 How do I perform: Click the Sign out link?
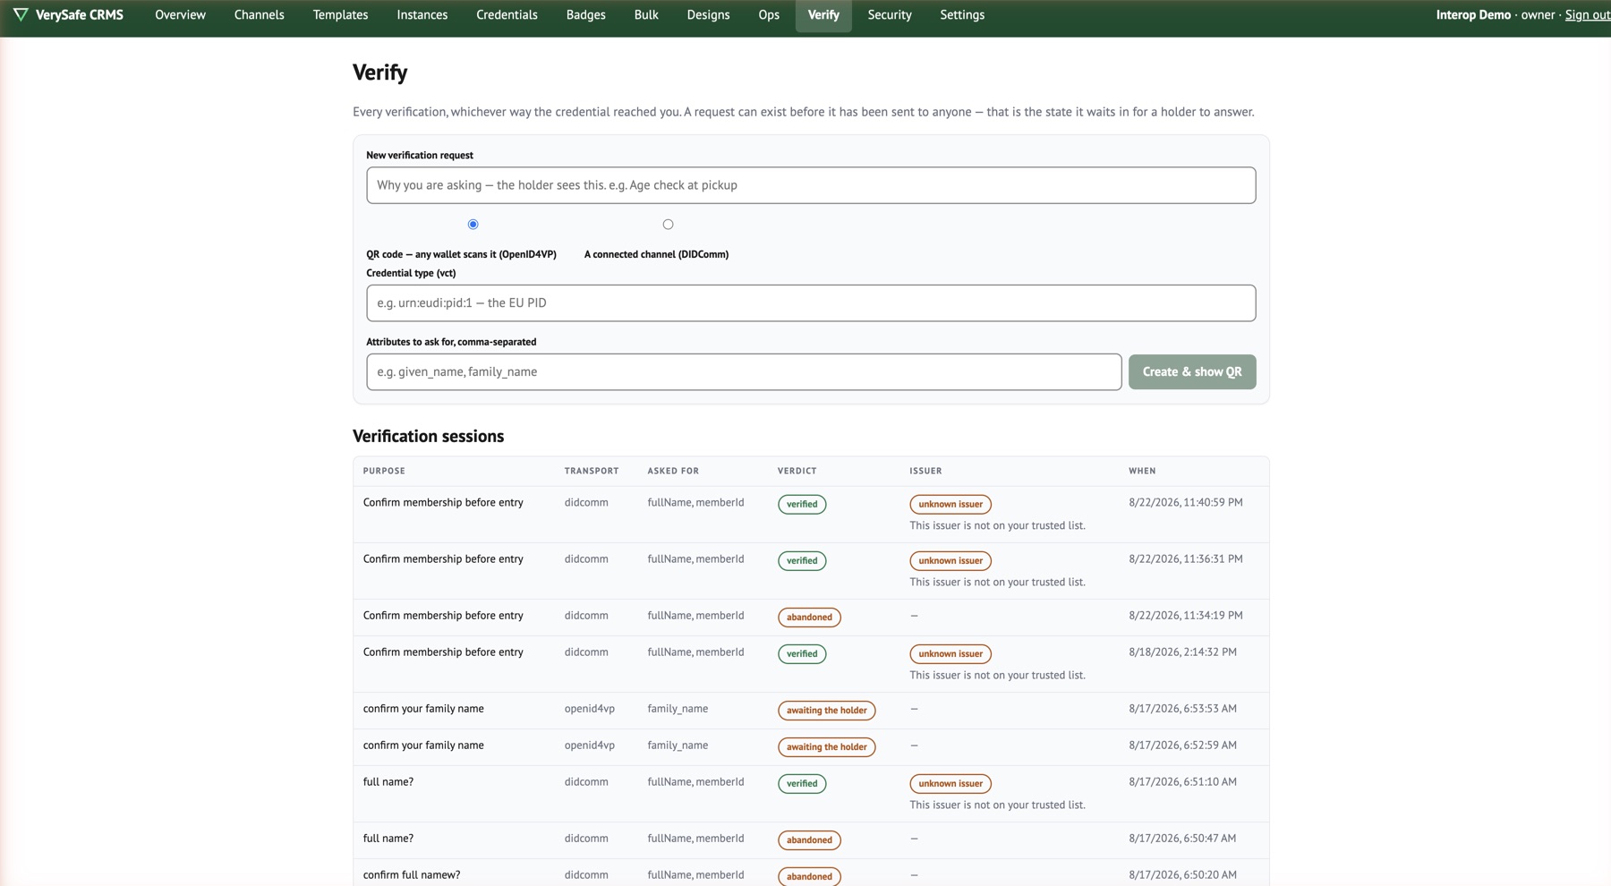[1587, 14]
